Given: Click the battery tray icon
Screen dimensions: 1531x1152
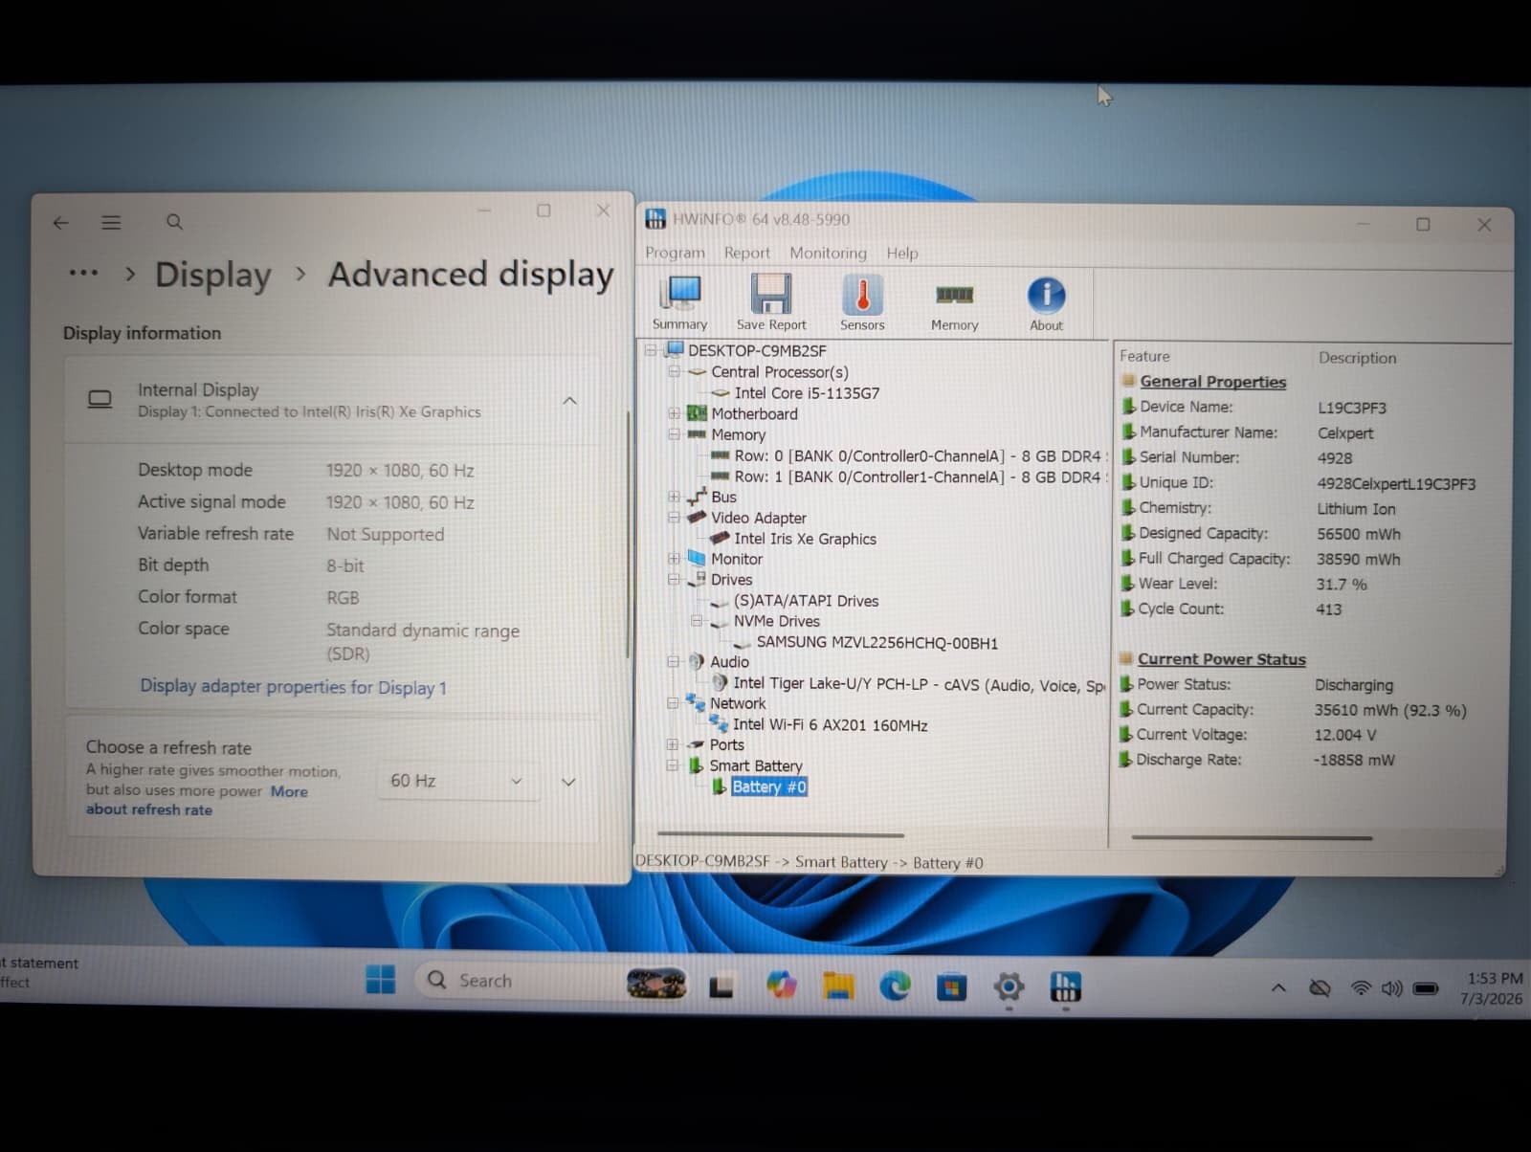Looking at the screenshot, I should point(1426,989).
